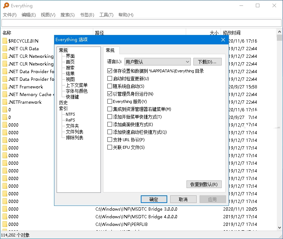283x239 pixels.
Task: Open the 帮助(H) menu
Action: tap(126, 15)
